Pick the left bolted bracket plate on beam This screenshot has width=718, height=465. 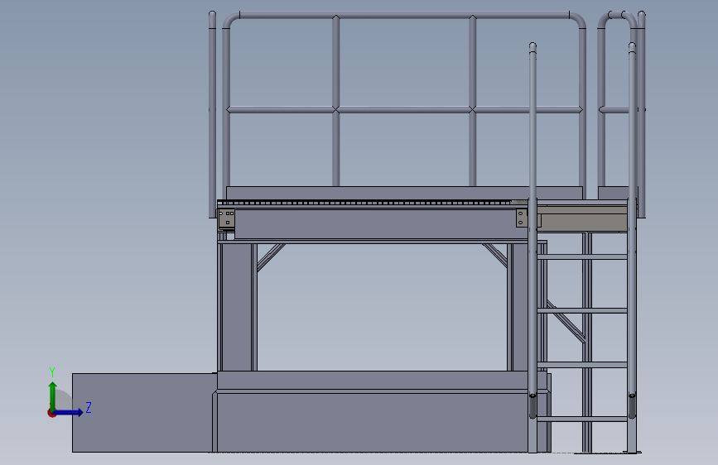[x=227, y=218]
